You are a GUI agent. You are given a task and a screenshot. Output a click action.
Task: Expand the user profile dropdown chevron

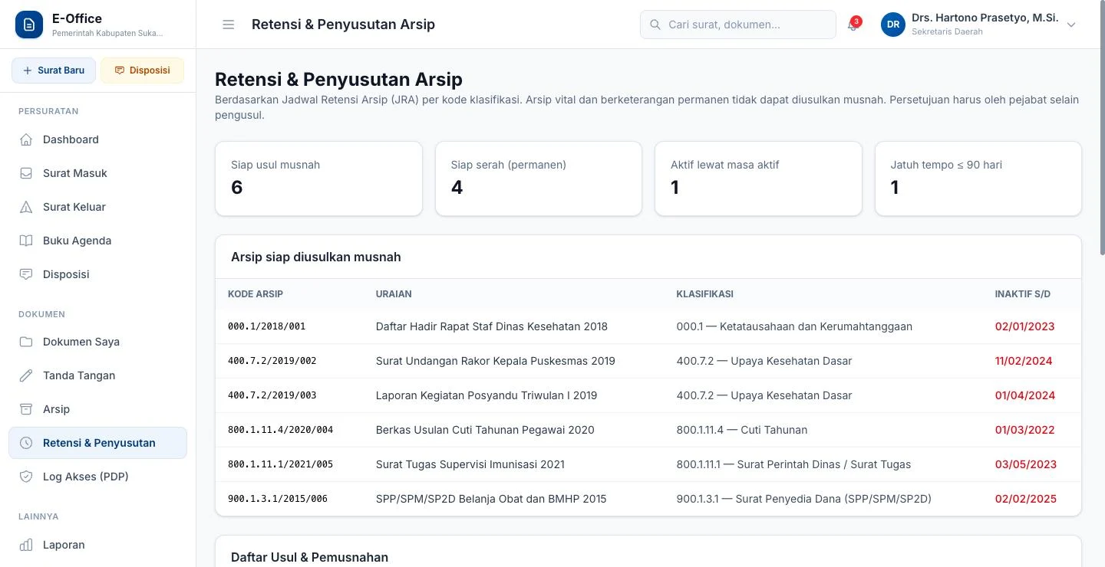click(x=1072, y=25)
